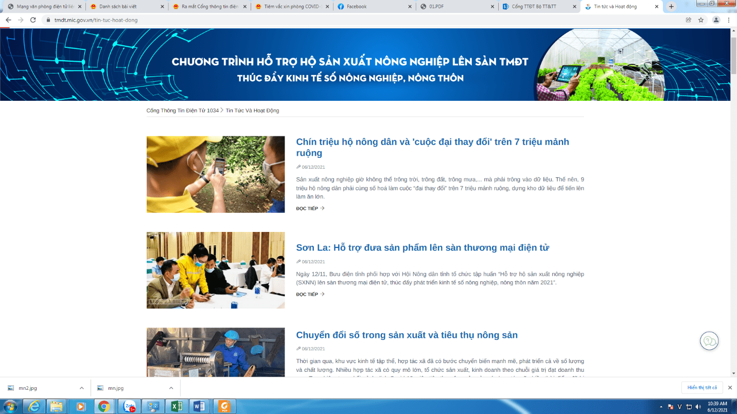Switch to 'Cổng TTĐT Bộ TT&TT' tab
Image resolution: width=737 pixels, height=414 pixels.
539,7
